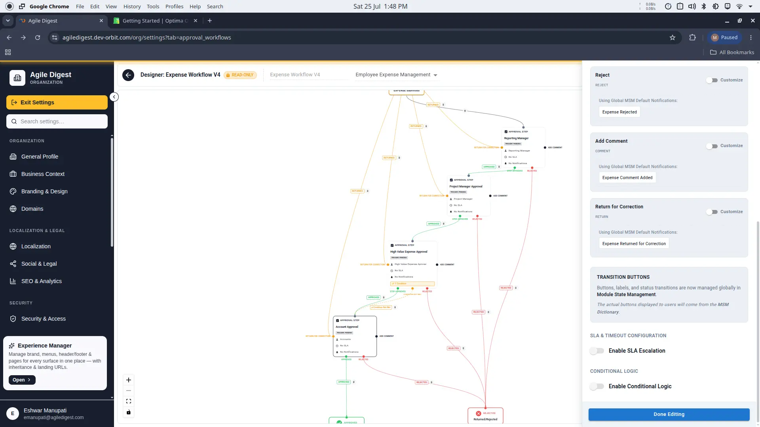Collapse the settings sidebar with chevron

[x=114, y=97]
